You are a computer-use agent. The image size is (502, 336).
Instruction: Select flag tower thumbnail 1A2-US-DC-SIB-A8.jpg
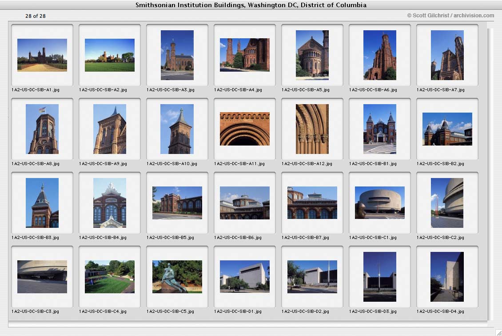click(x=42, y=129)
